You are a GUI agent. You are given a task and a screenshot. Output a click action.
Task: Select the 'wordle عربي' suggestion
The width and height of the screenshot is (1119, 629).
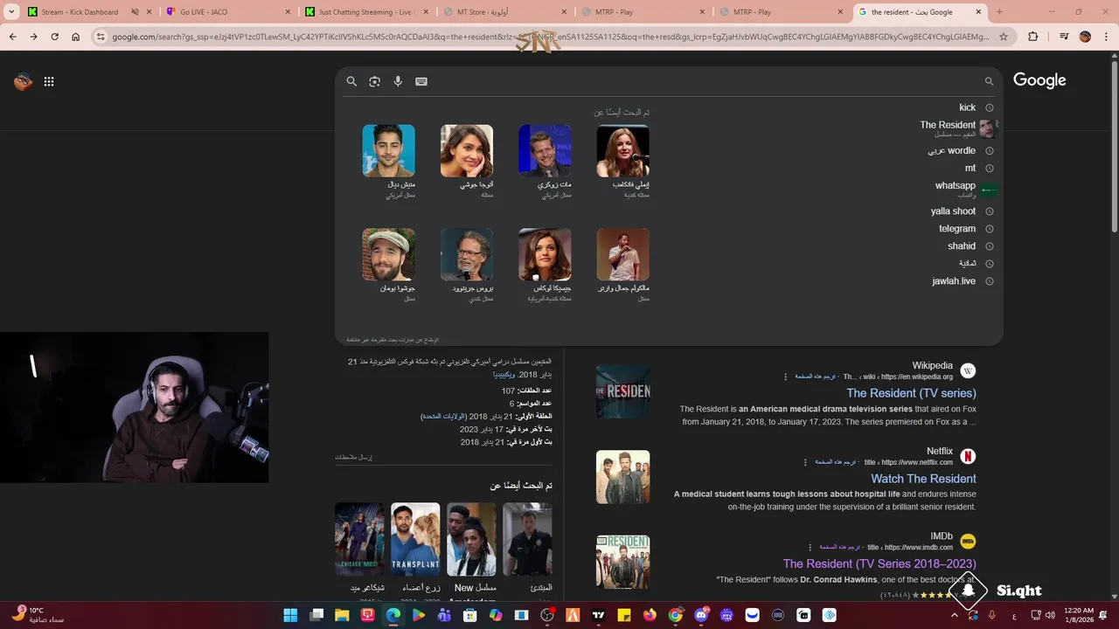(951, 150)
